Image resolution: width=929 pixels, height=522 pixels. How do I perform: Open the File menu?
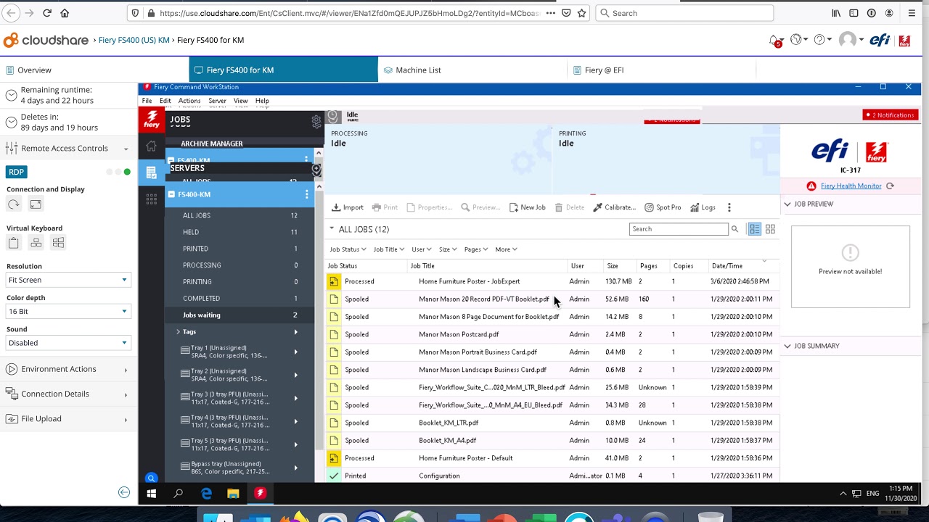coord(147,101)
